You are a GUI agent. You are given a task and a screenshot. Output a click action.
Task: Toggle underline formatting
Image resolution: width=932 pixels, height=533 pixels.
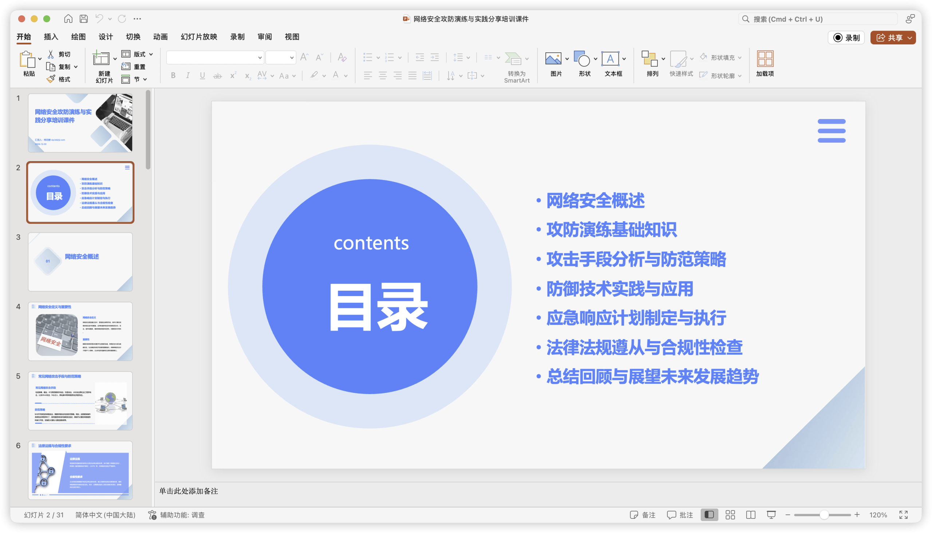point(202,75)
